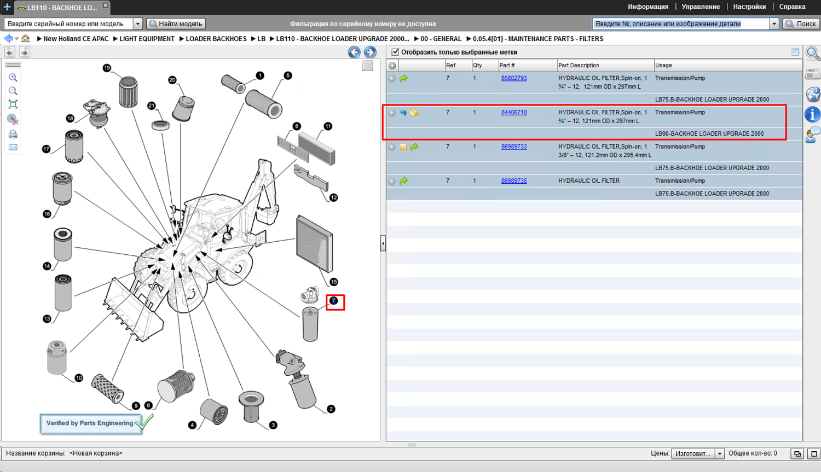Expand the row for part 86989733

click(392, 147)
